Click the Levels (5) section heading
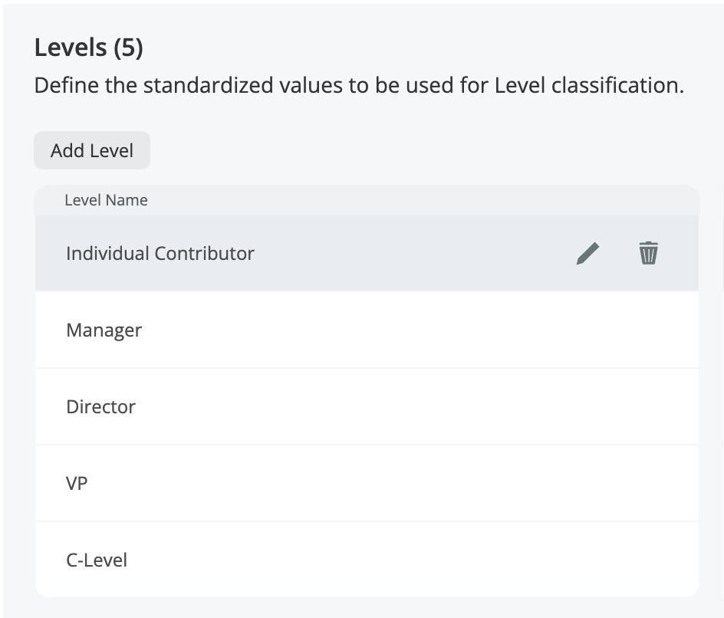Viewport: 724px width, 618px height. click(x=89, y=48)
